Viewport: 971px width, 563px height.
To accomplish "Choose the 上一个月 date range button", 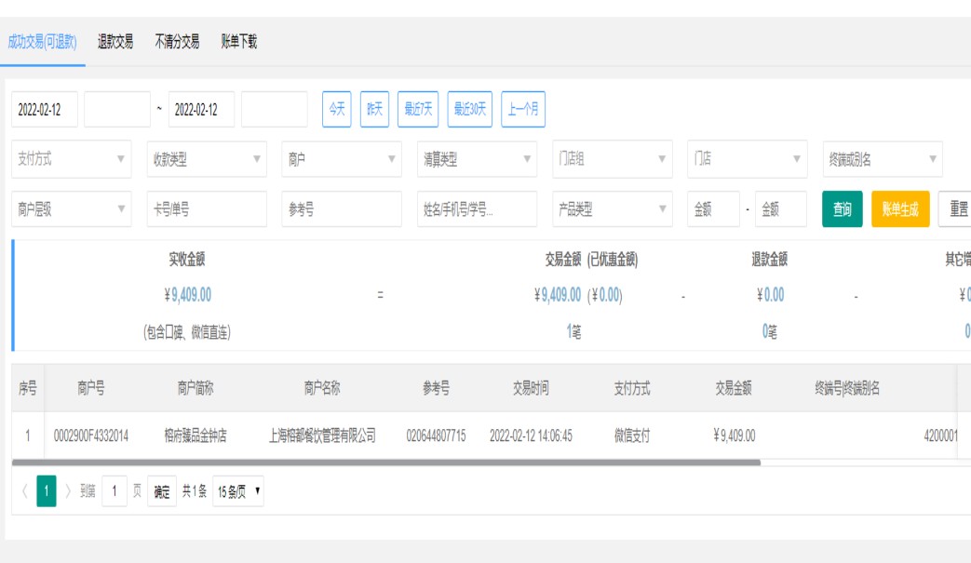I will (x=523, y=110).
